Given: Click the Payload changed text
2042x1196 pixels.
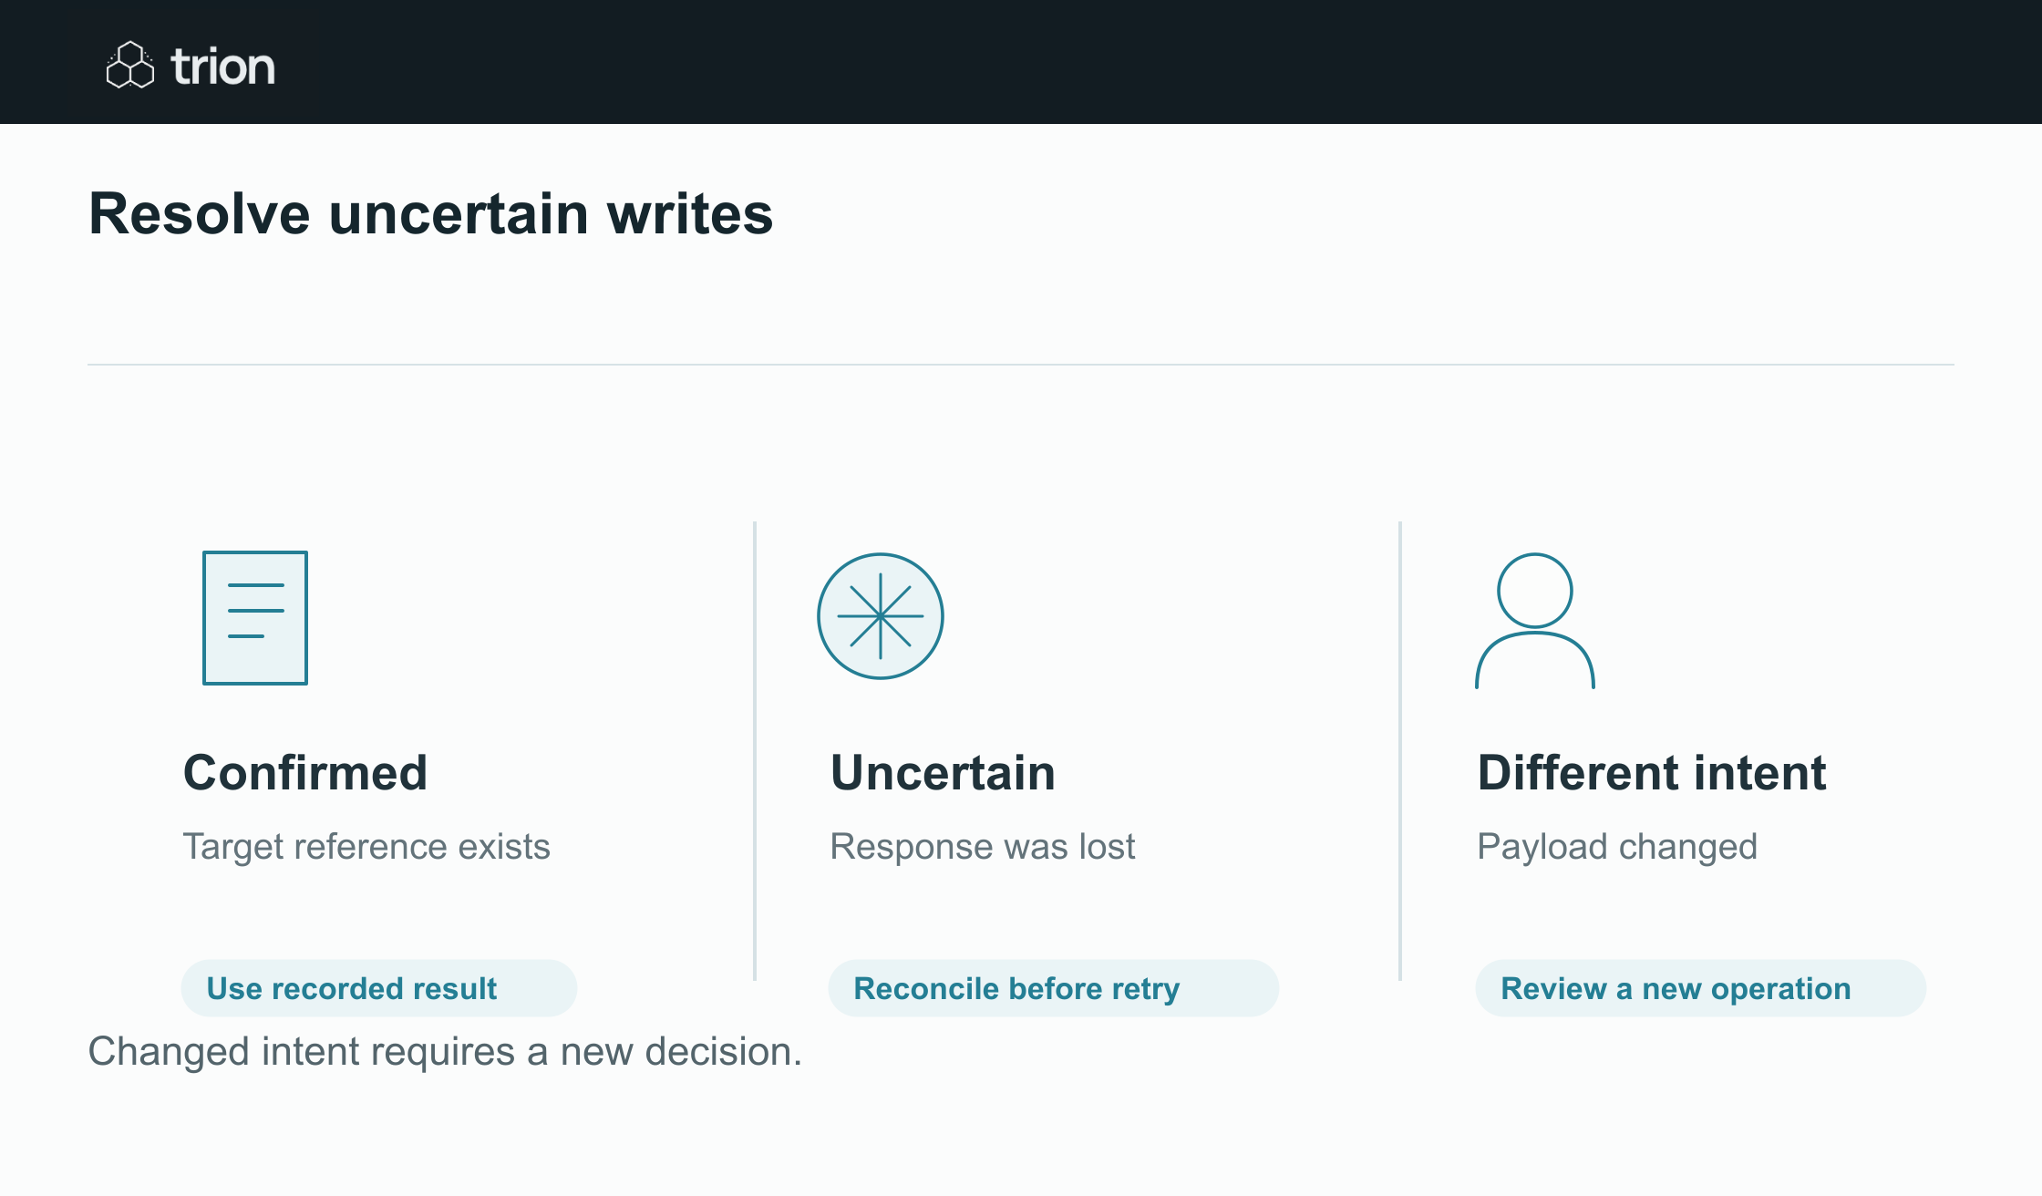Looking at the screenshot, I should tap(1617, 847).
